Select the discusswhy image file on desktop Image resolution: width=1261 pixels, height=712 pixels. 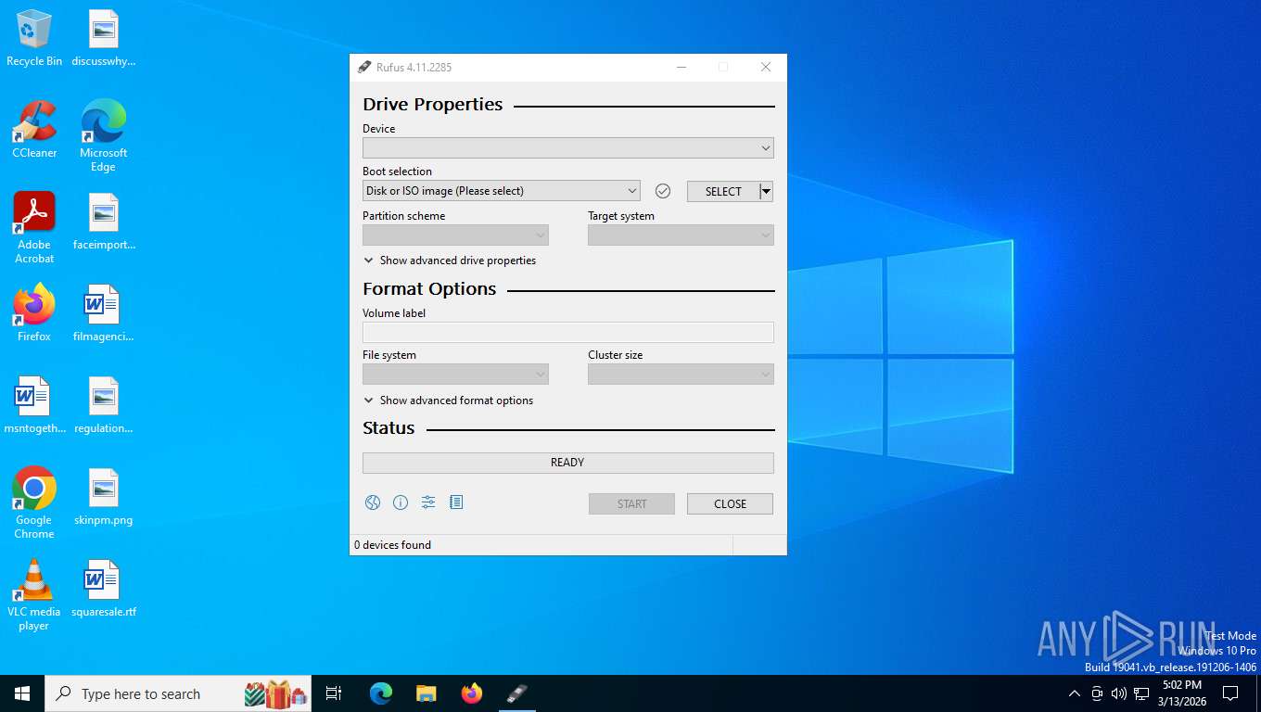click(x=104, y=39)
